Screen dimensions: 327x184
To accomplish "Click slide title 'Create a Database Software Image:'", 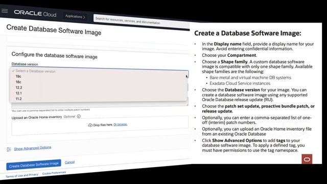I will click(248, 33).
